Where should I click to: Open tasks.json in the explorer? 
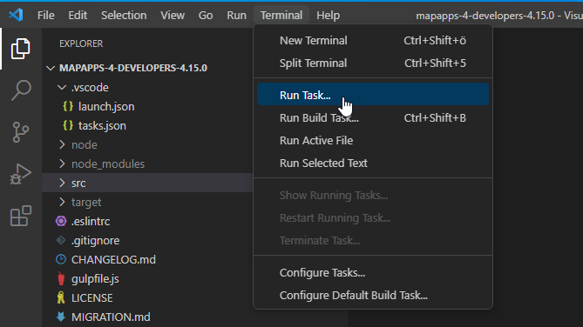[x=102, y=126]
